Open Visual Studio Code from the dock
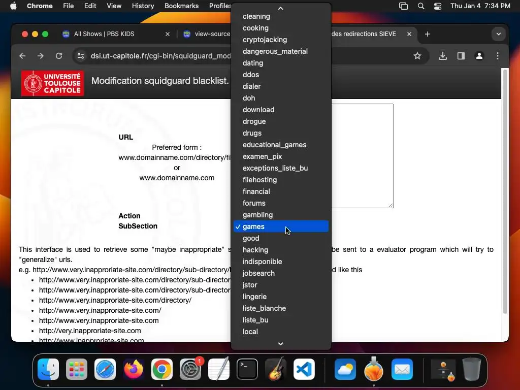The image size is (520, 390). 304,369
